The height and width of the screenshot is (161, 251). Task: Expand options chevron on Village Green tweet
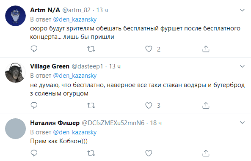243,66
